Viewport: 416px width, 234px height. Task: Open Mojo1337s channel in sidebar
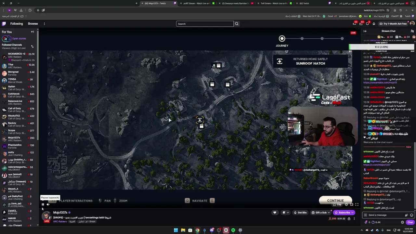tap(19, 139)
